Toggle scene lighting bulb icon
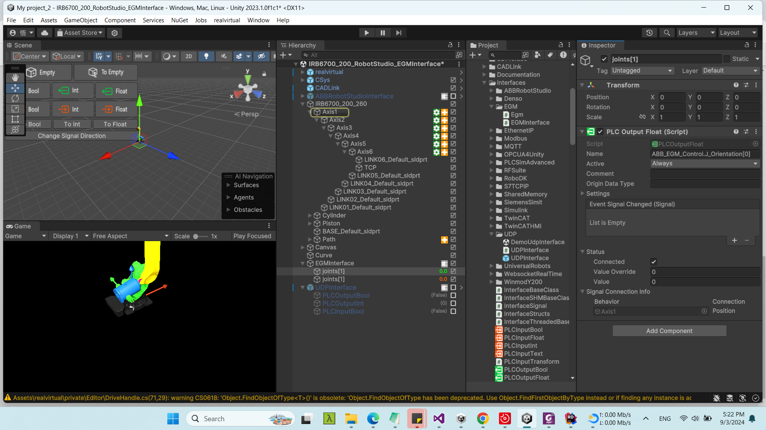This screenshot has height=430, width=766. pos(206,56)
